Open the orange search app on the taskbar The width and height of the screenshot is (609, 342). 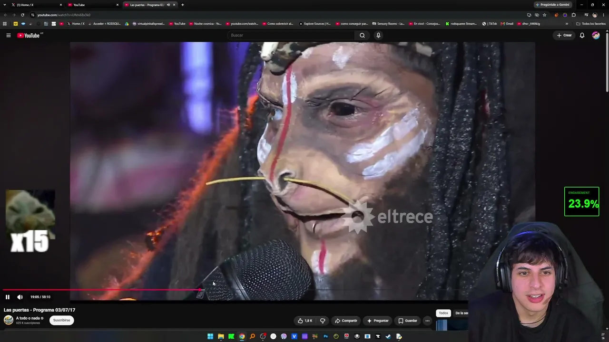(x=252, y=336)
